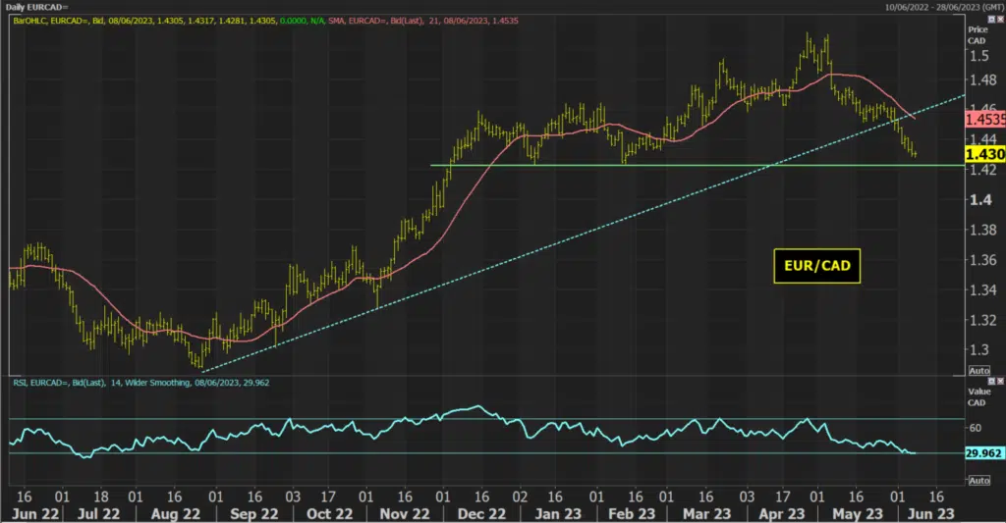Toggle Auto scaling on the RSI axis

click(979, 480)
